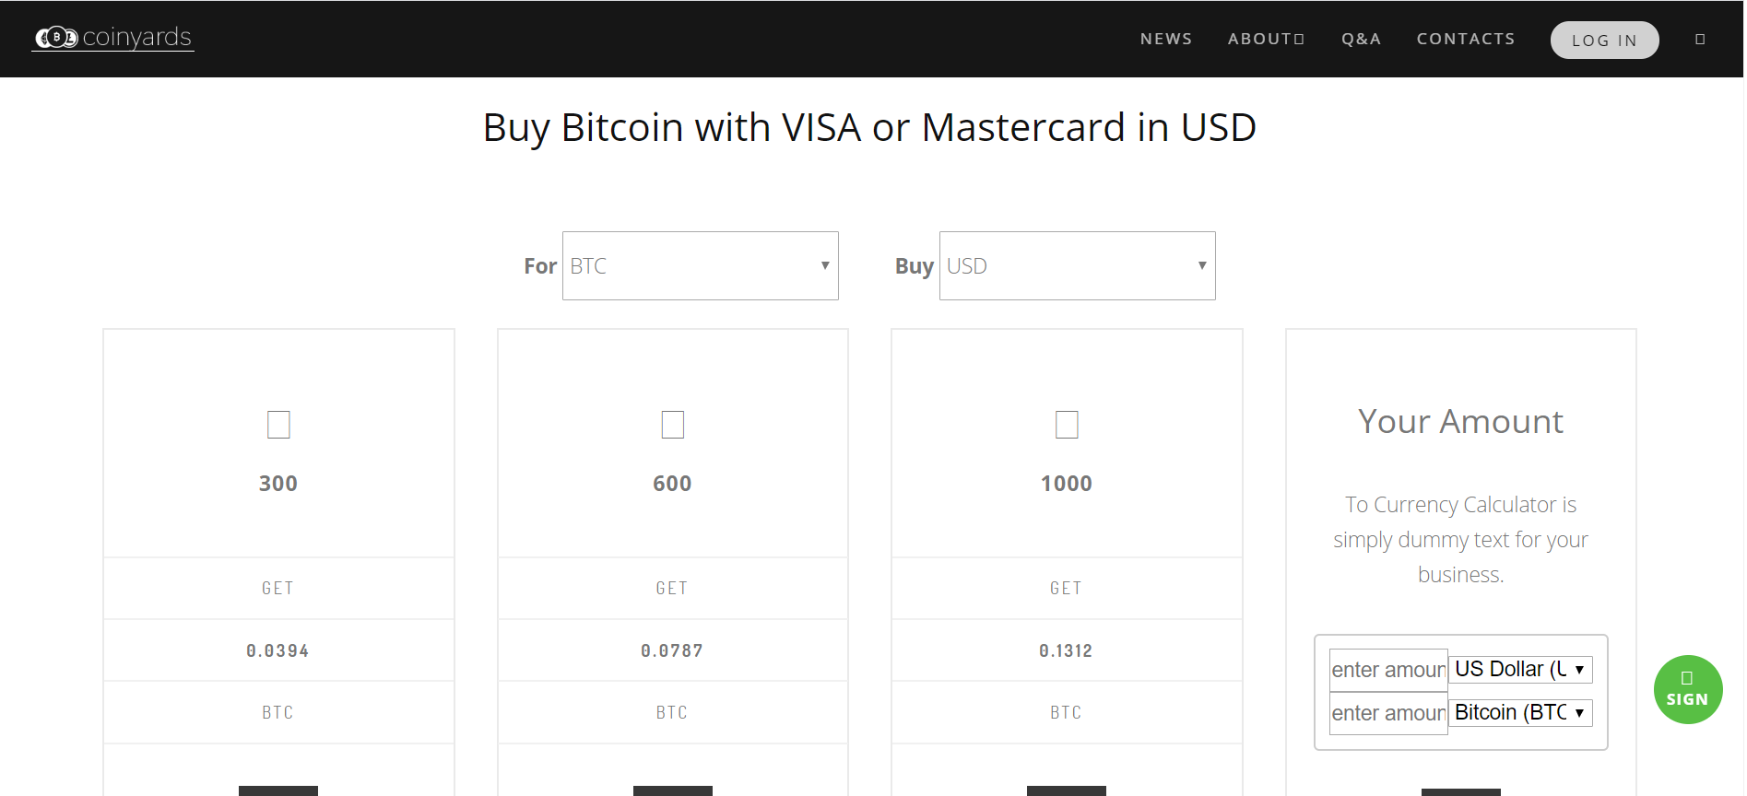Select the 0.0394 BTC amount
The image size is (1747, 796).
click(277, 651)
